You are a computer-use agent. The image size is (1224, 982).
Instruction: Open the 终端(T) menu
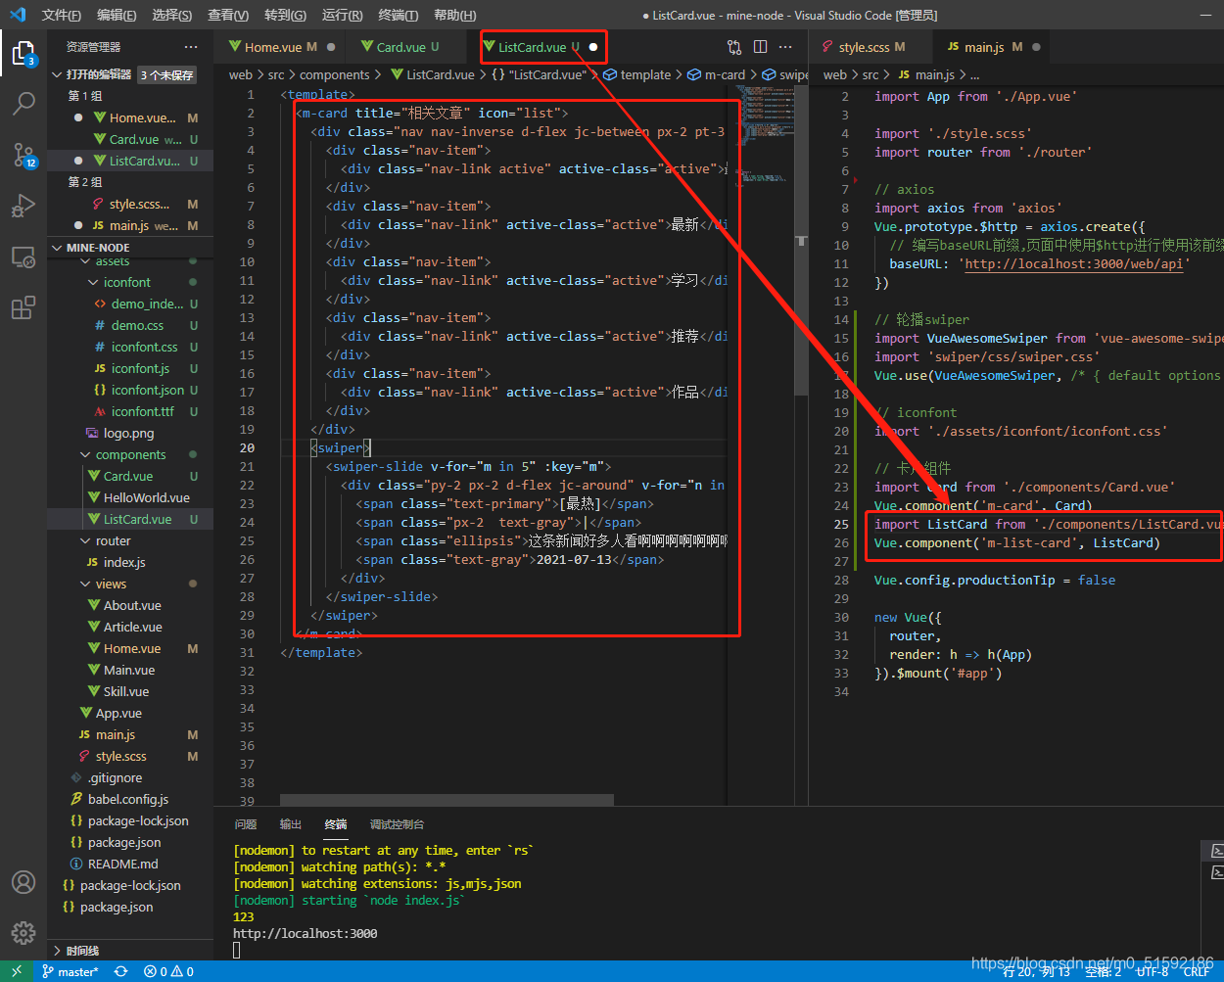click(399, 15)
